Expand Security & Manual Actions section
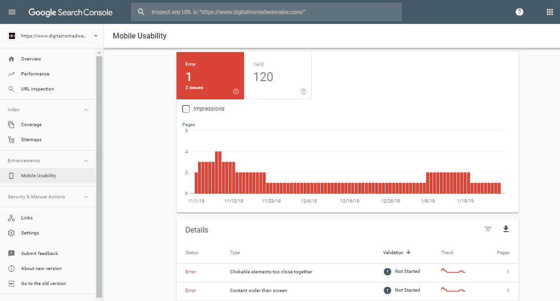 tap(86, 197)
